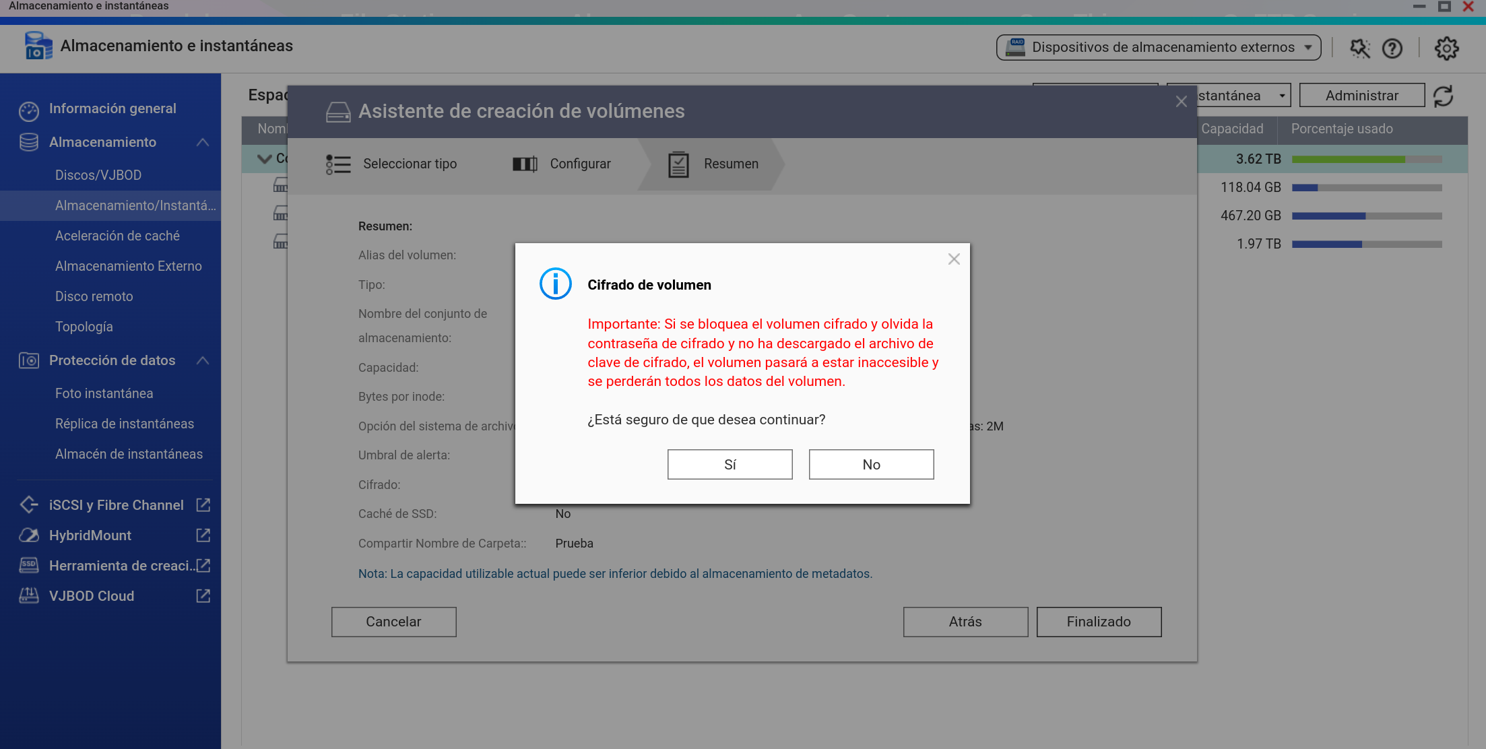Image resolution: width=1486 pixels, height=749 pixels.
Task: Confirm encryption by clicking Sí
Action: 730,464
